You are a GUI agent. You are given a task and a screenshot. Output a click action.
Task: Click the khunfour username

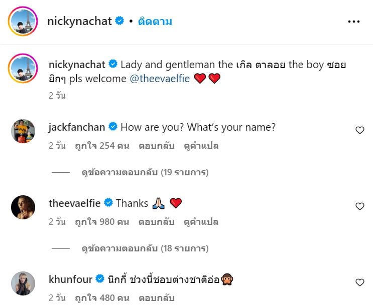(x=70, y=279)
